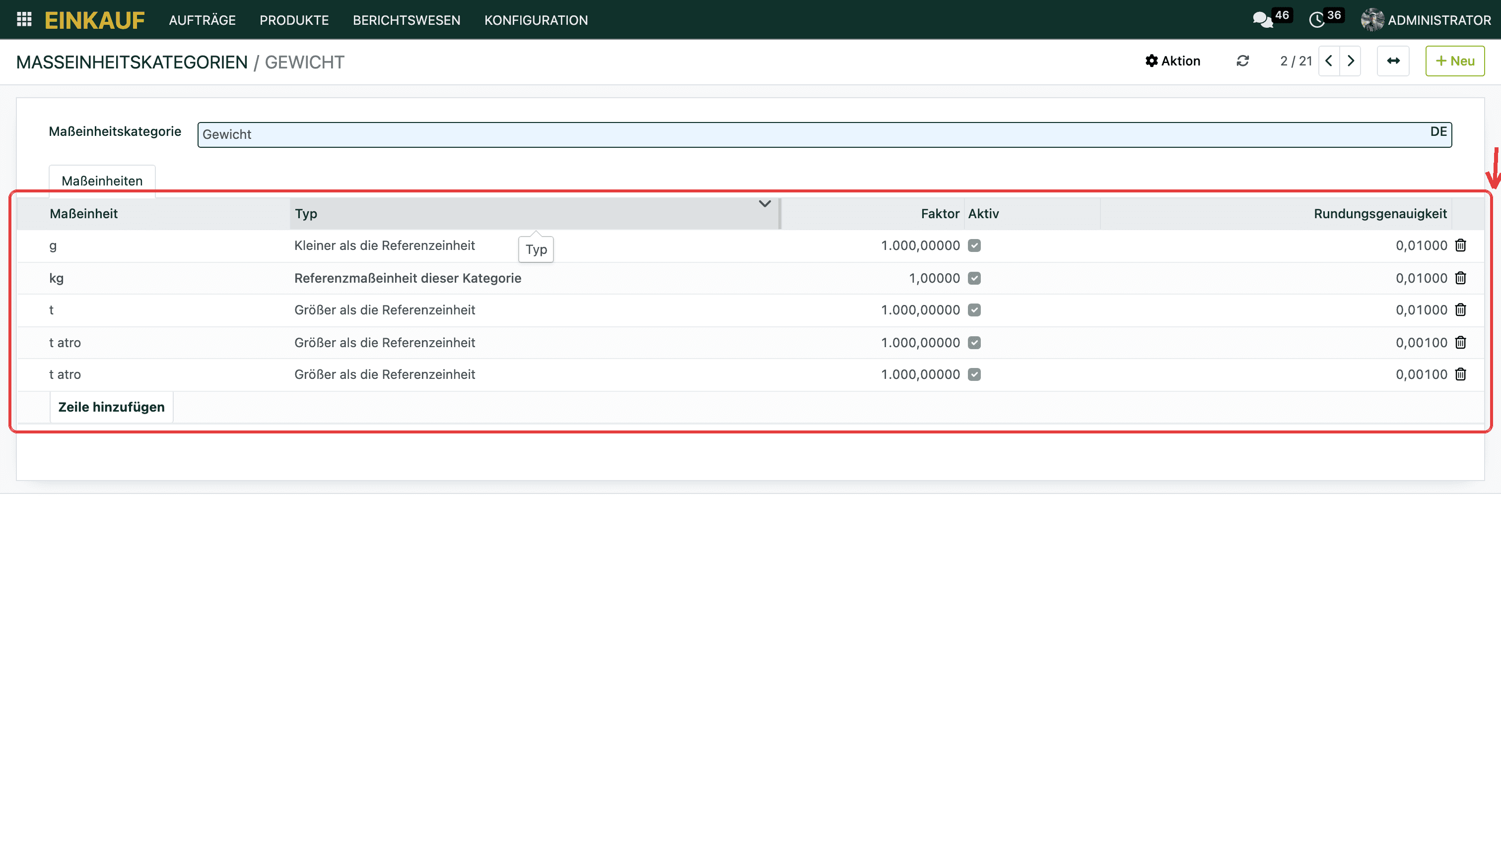Viewport: 1501px width, 853px height.
Task: Open the Produkte menu
Action: click(x=294, y=20)
